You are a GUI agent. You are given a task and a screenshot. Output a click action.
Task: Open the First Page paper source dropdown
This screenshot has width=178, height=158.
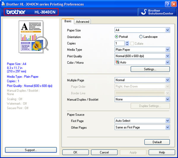click(x=142, y=121)
